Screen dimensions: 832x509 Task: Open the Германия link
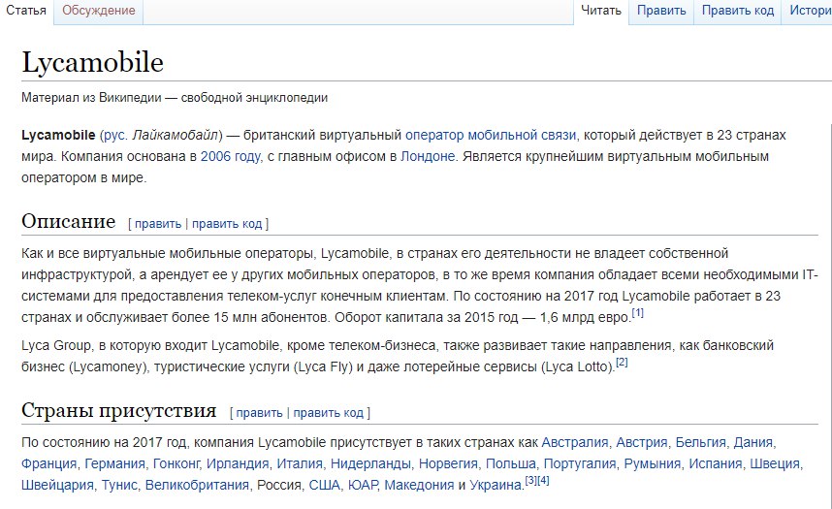pyautogui.click(x=114, y=463)
